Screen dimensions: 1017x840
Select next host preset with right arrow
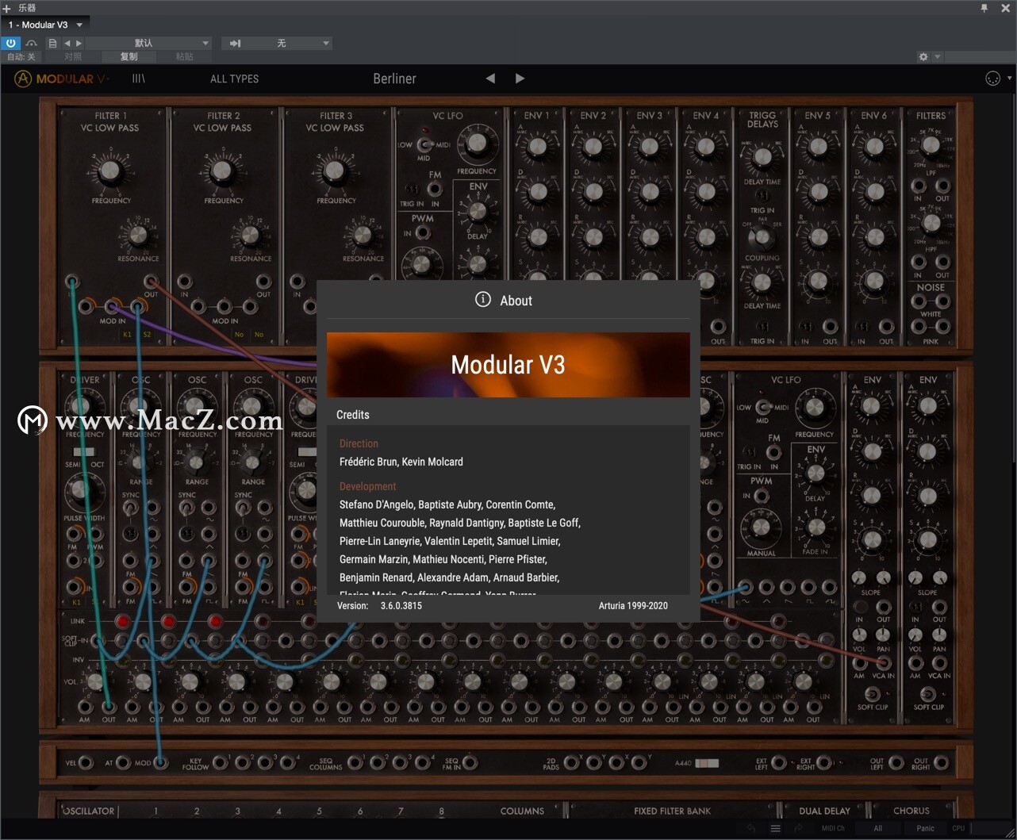coord(79,43)
